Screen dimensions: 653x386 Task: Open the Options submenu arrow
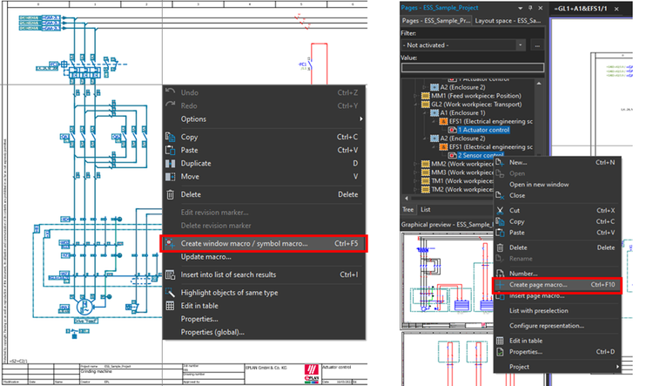(x=360, y=119)
